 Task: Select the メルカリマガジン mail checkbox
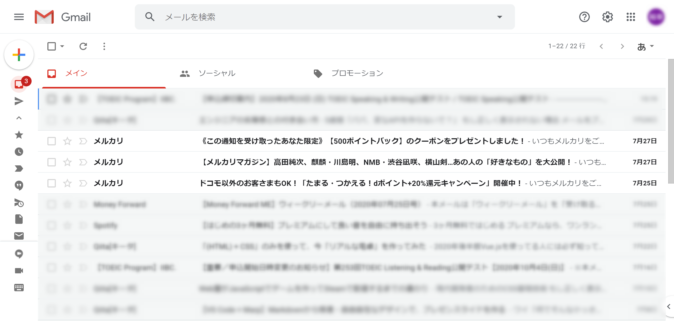(52, 162)
